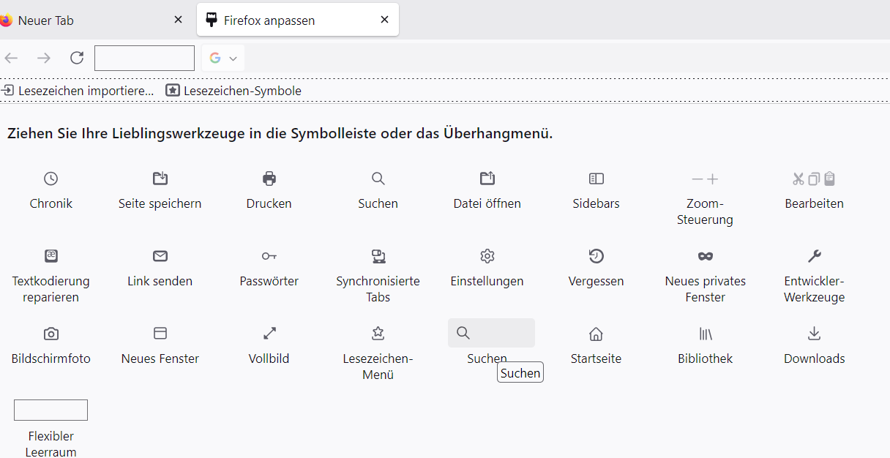Image resolution: width=890 pixels, height=458 pixels.
Task: Close the Firefox anpassen tab
Action: pos(384,20)
